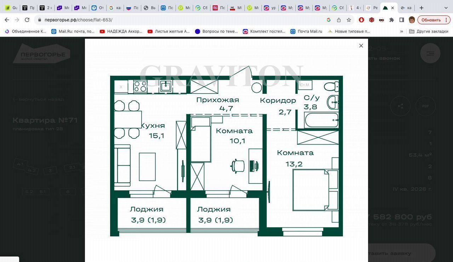Screen dimensions: 453x262
Task: Switch to the ПБ По tab
Action: (x=219, y=8)
